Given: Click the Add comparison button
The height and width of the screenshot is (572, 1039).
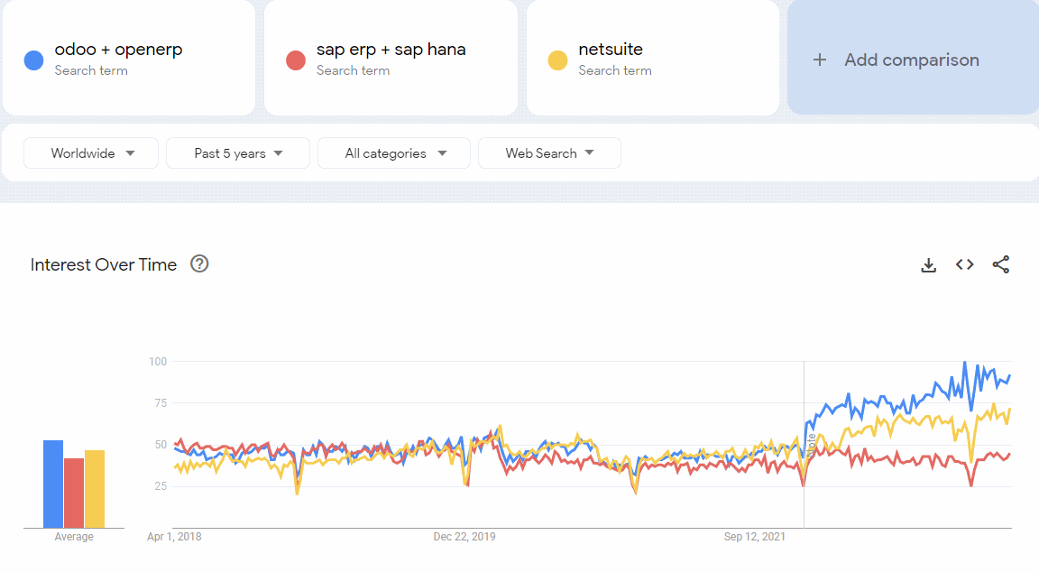Looking at the screenshot, I should 911,60.
